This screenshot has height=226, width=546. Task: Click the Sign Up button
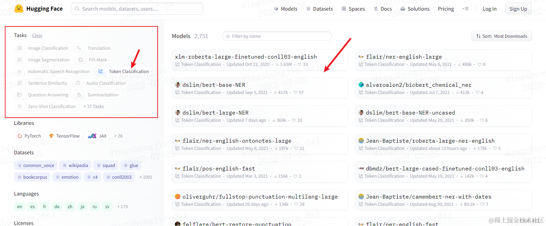click(518, 9)
